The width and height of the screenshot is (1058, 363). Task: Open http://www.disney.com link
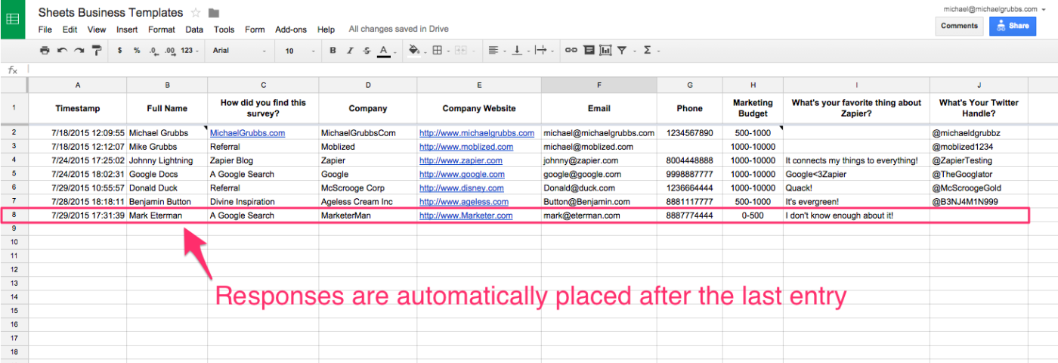click(462, 188)
